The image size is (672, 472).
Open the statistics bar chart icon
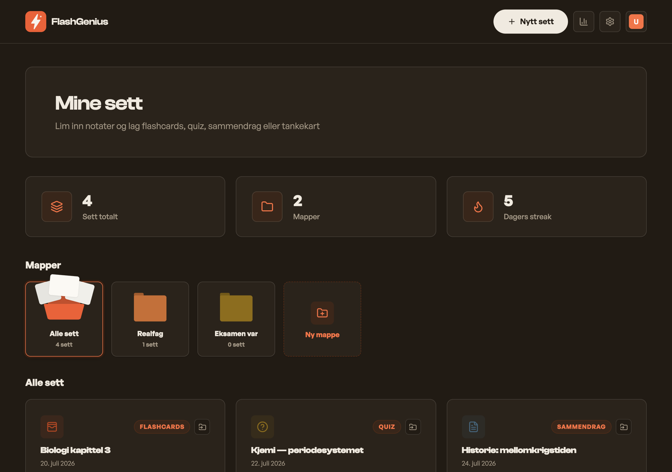click(x=584, y=21)
